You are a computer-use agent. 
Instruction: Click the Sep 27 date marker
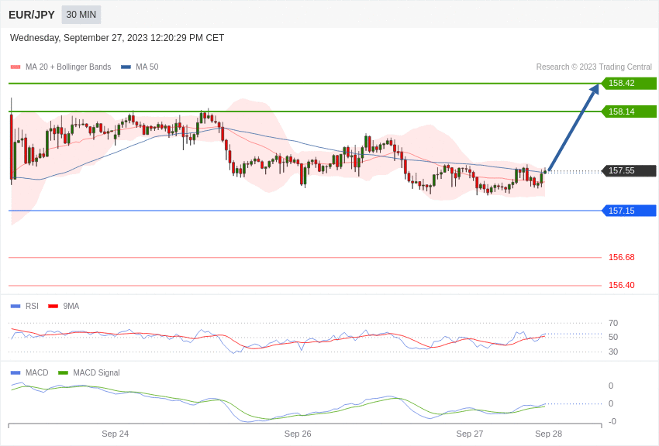[470, 434]
